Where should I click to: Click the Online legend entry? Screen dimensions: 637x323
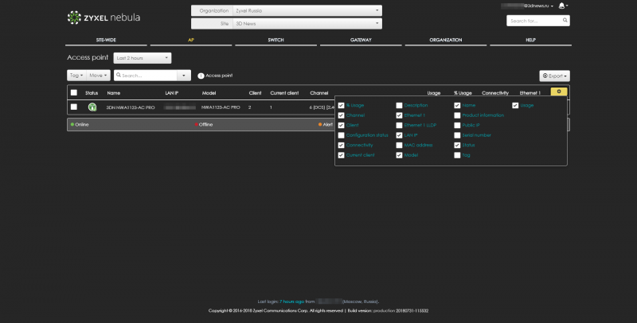click(80, 125)
